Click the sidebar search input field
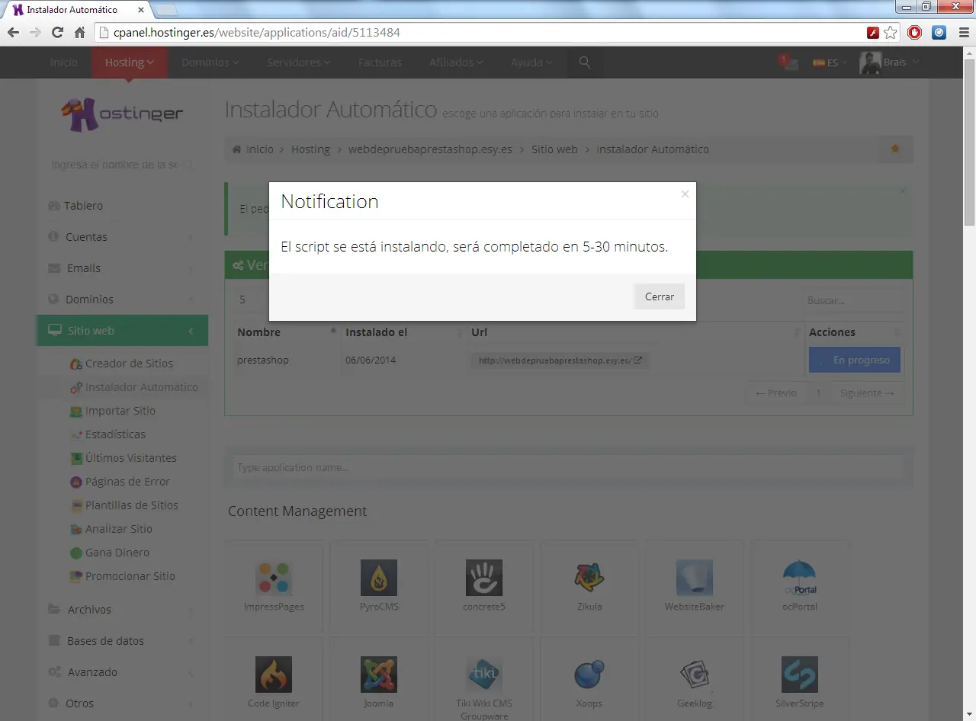The height and width of the screenshot is (721, 976). pos(122,165)
